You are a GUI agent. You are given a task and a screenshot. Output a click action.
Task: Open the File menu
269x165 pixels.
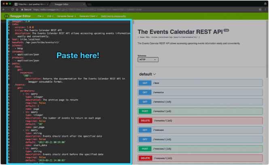[40, 16]
